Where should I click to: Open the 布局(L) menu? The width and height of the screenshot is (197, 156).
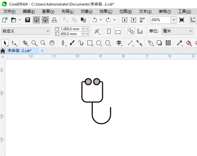pyautogui.click(x=68, y=12)
